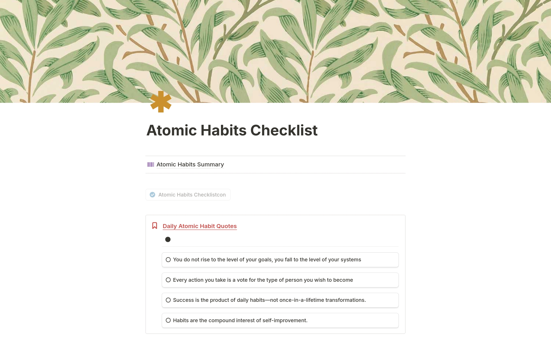
Task: Click the red bookmark icon before Daily Atomic Habit Quotes
Action: coord(155,226)
